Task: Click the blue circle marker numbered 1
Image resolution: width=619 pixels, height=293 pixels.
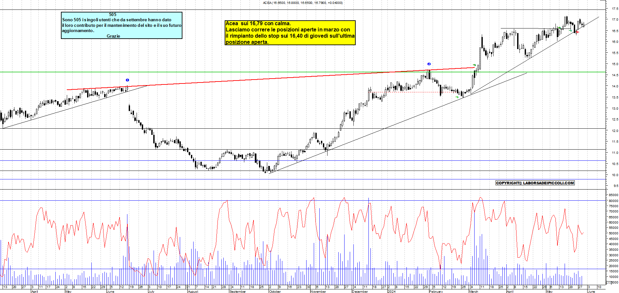Action: tap(127, 80)
